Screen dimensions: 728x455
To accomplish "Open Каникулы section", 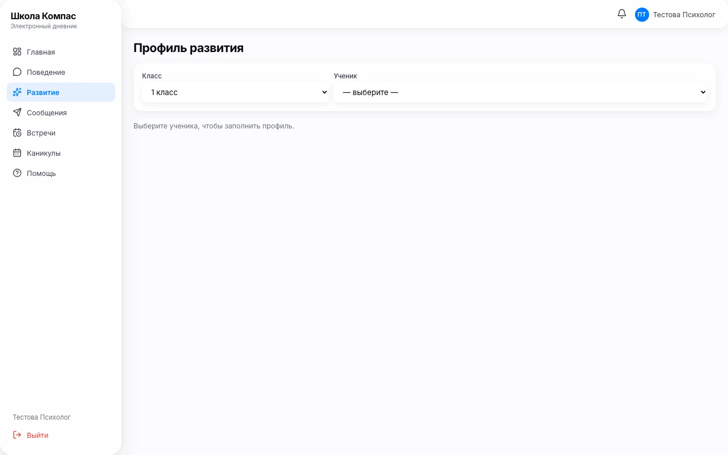I will point(61,153).
